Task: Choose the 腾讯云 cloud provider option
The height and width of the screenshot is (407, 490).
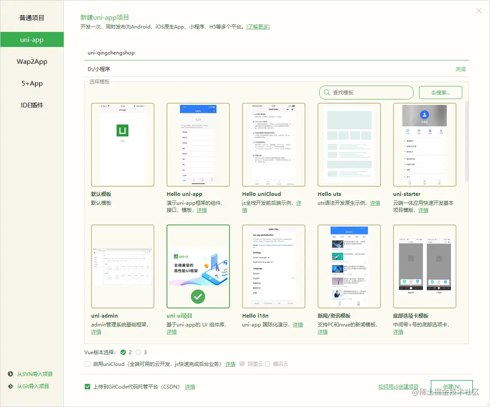Action: coord(268,364)
